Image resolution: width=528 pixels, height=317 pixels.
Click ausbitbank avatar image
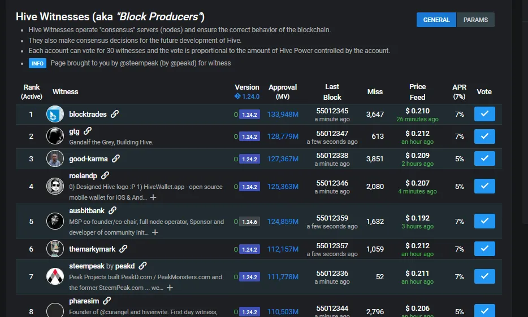point(55,221)
